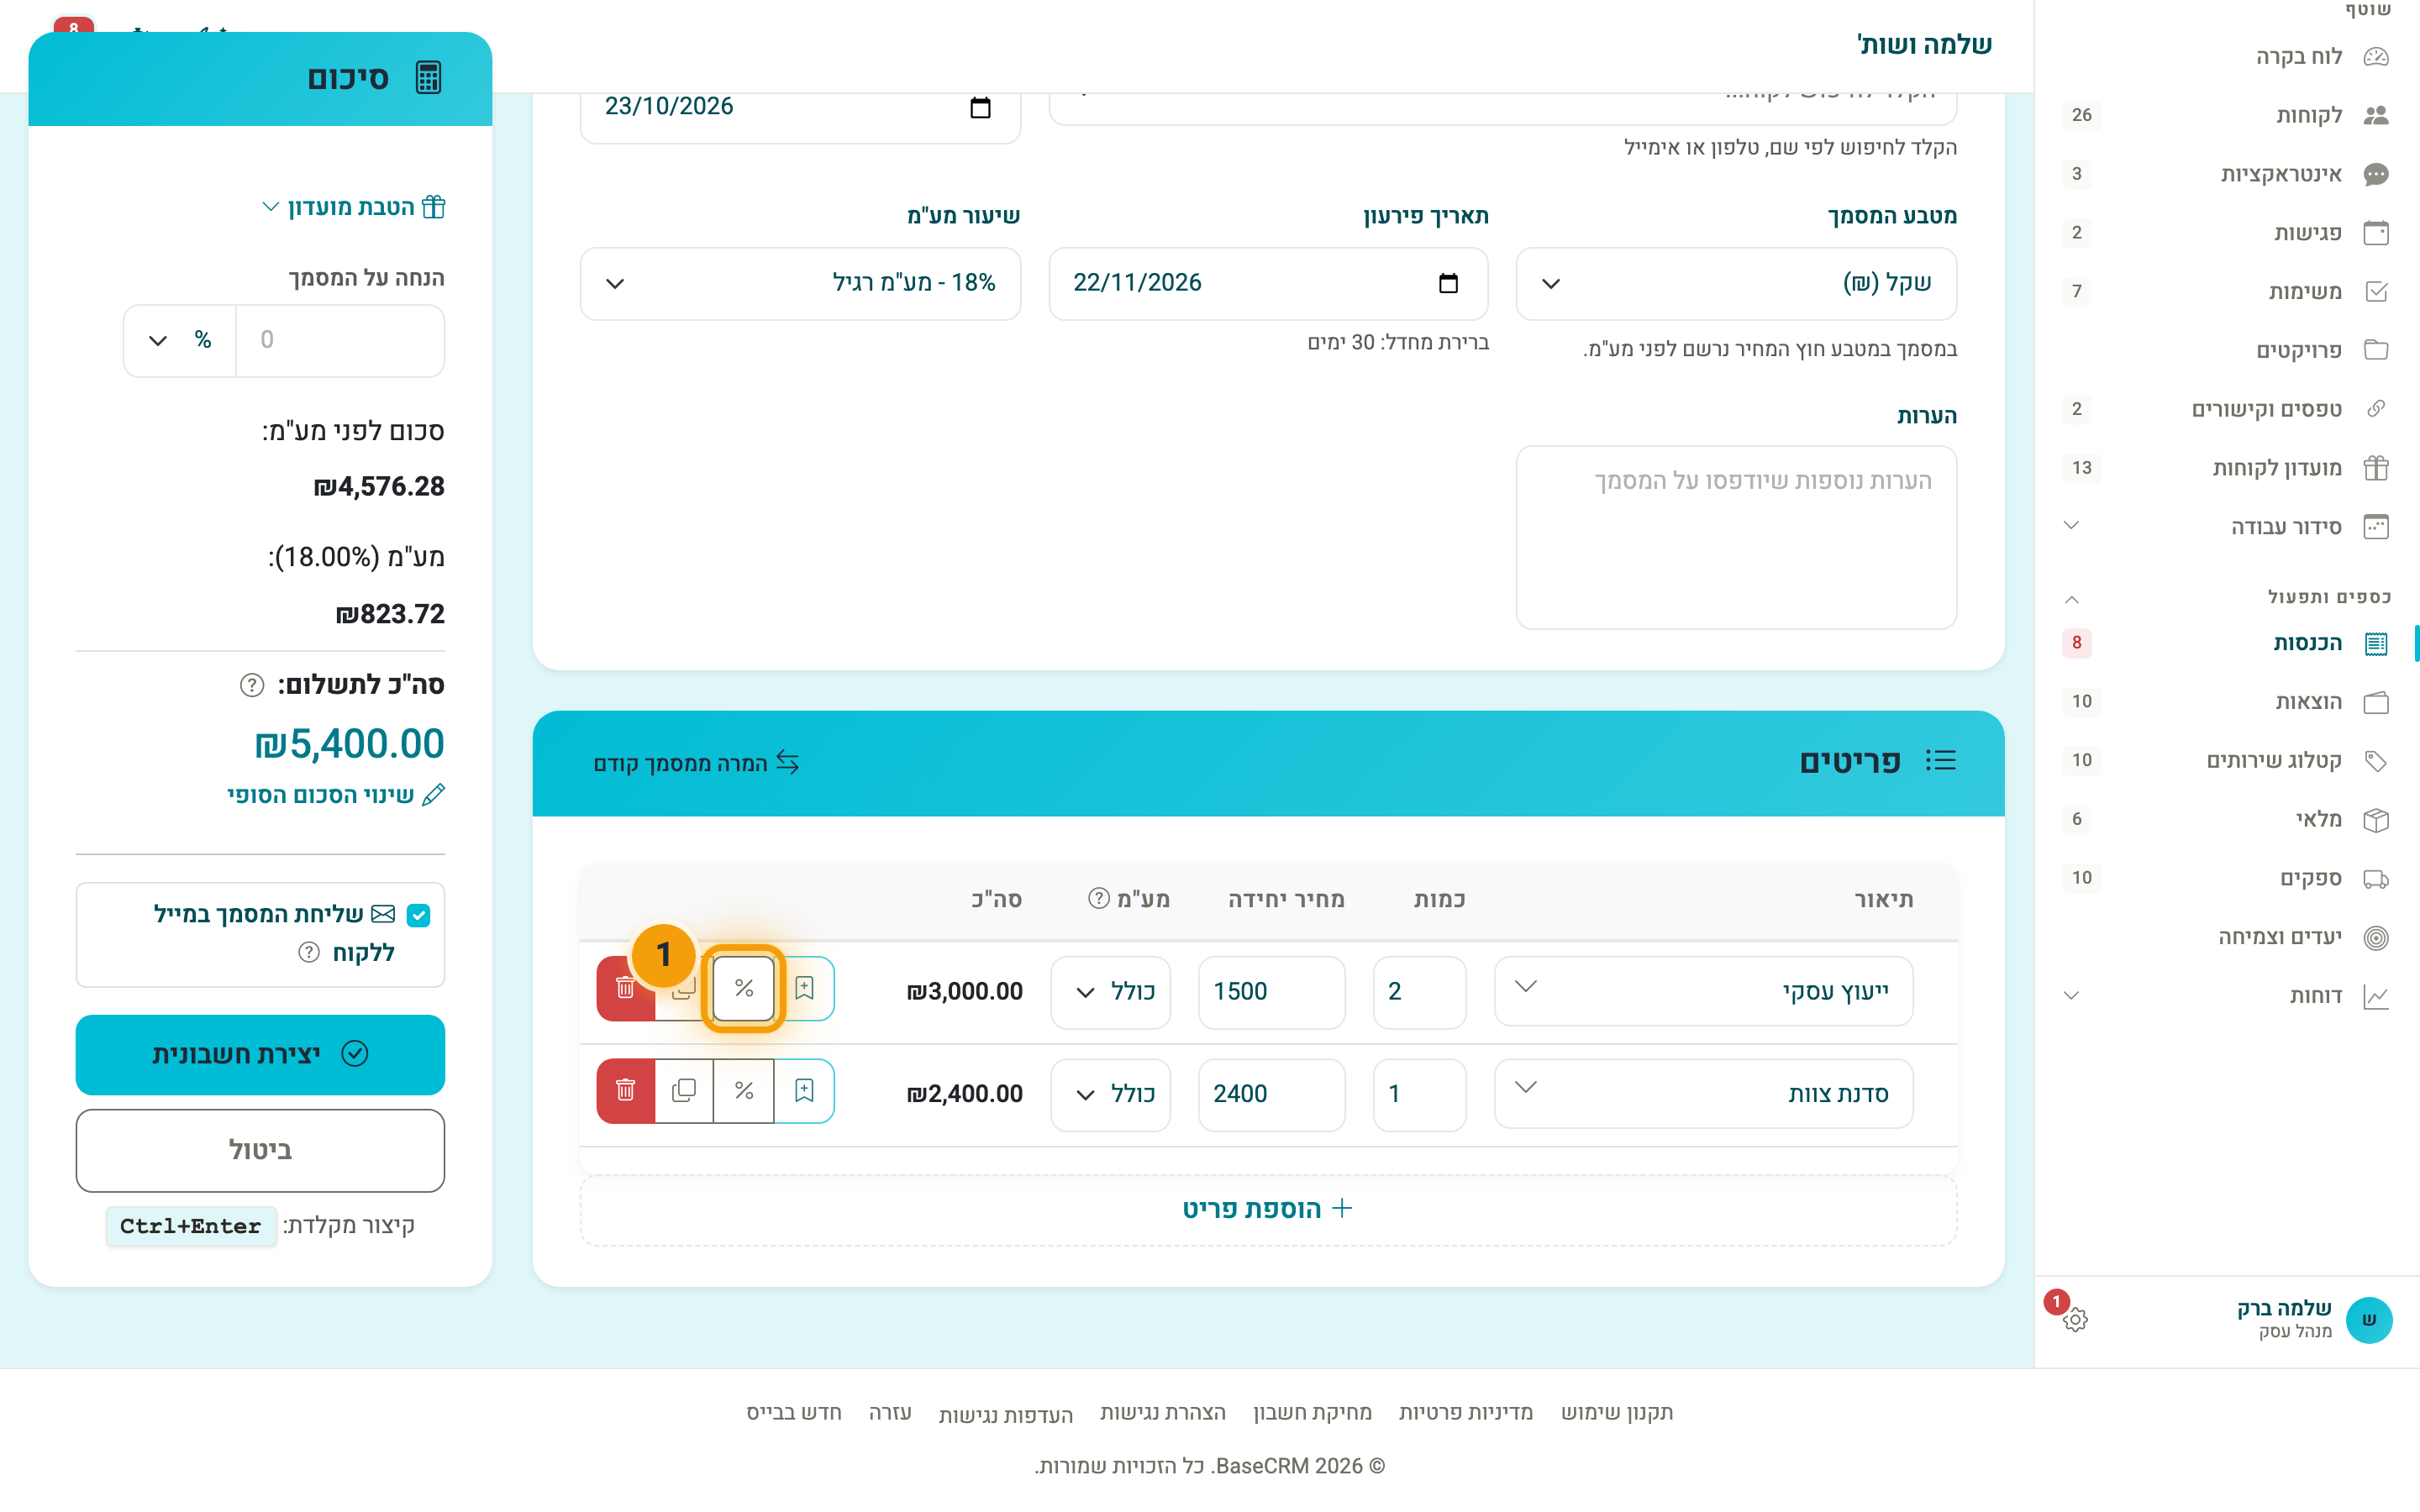Click the list icon in פריטים header
Image resolution: width=2420 pixels, height=1512 pixels.
[1940, 761]
